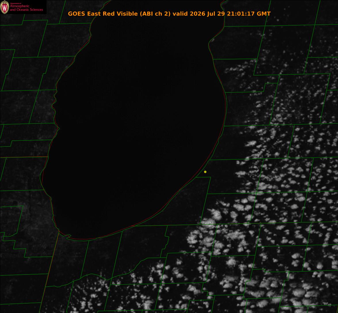
Task: Select the 2026 Jul 29 date text
Action: pos(207,14)
